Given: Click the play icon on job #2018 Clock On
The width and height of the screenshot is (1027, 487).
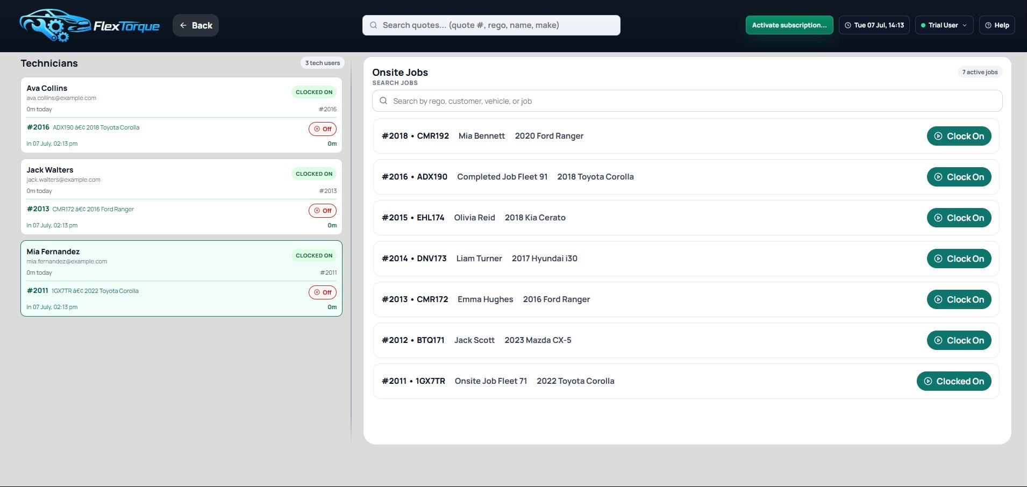Looking at the screenshot, I should tap(938, 136).
